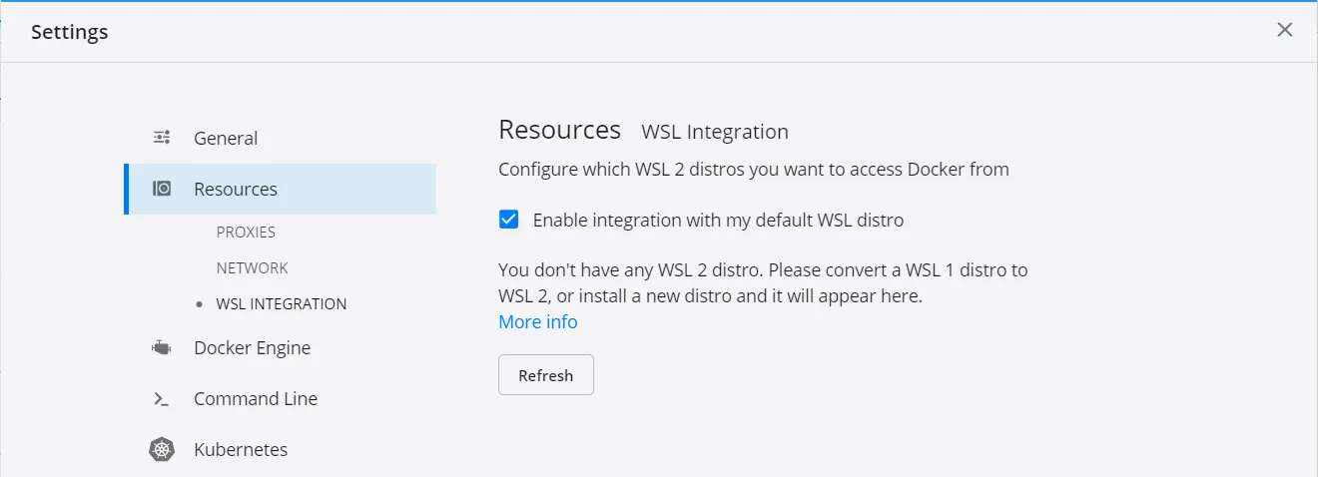Open the NETWORK sub-section

tap(252, 267)
